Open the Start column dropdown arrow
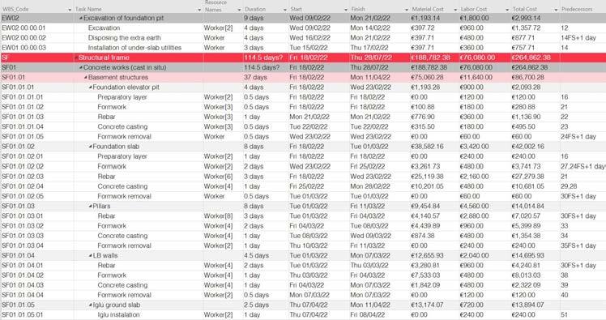This screenshot has width=606, height=320. [x=346, y=10]
